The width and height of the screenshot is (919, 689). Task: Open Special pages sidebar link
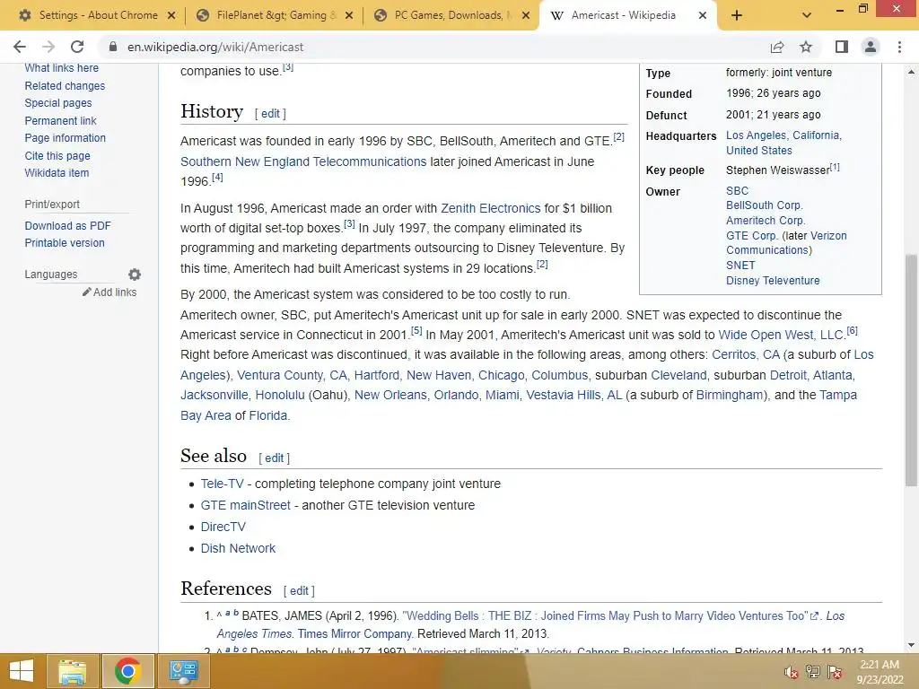click(58, 103)
